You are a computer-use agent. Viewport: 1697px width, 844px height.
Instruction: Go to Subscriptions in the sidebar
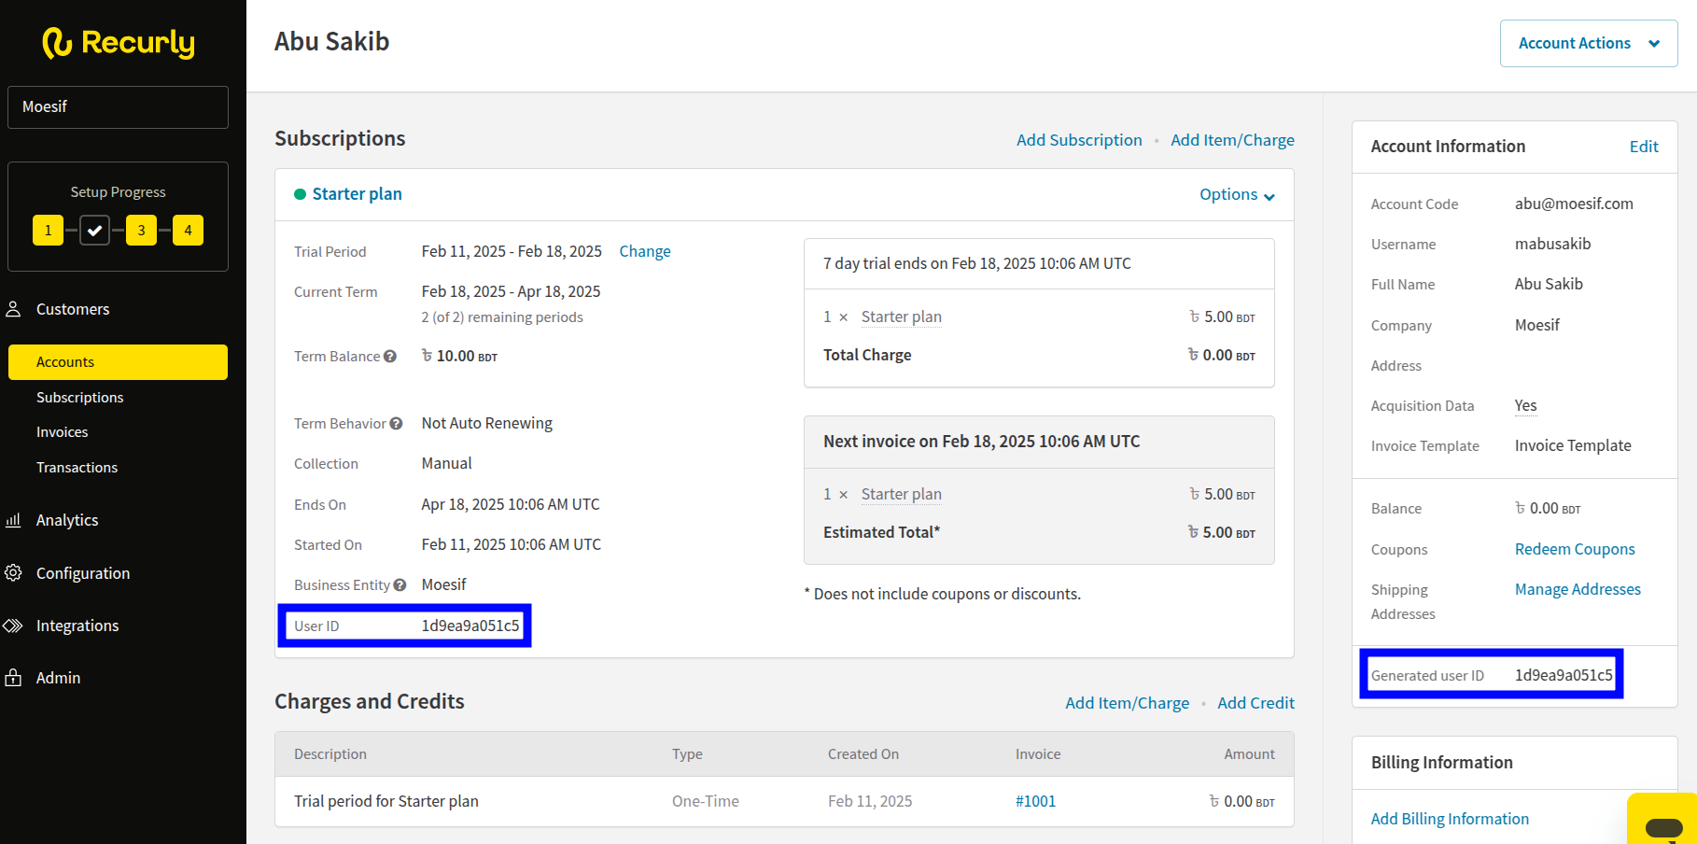coord(79,398)
